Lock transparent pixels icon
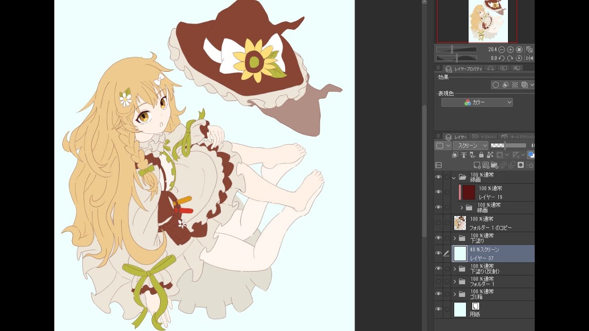This screenshot has width=589, height=331. pyautogui.click(x=490, y=155)
